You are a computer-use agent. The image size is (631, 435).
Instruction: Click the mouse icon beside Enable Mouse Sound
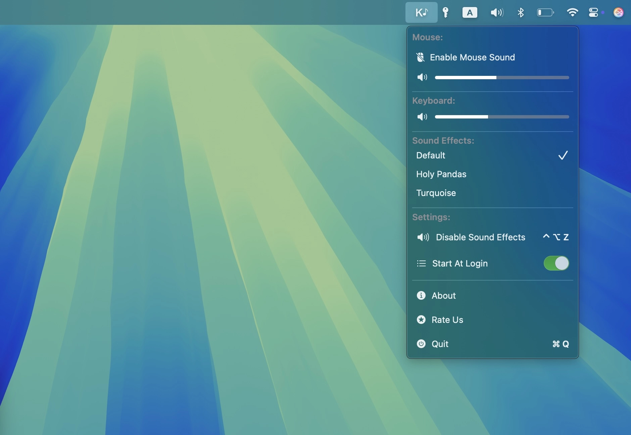coord(421,57)
